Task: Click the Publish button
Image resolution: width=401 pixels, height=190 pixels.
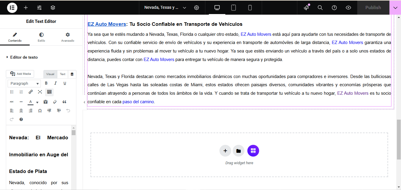Action: click(373, 8)
